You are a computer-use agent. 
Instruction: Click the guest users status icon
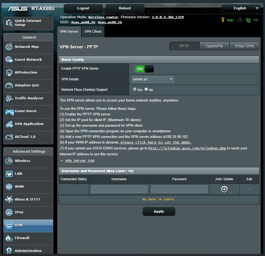[x=240, y=20]
